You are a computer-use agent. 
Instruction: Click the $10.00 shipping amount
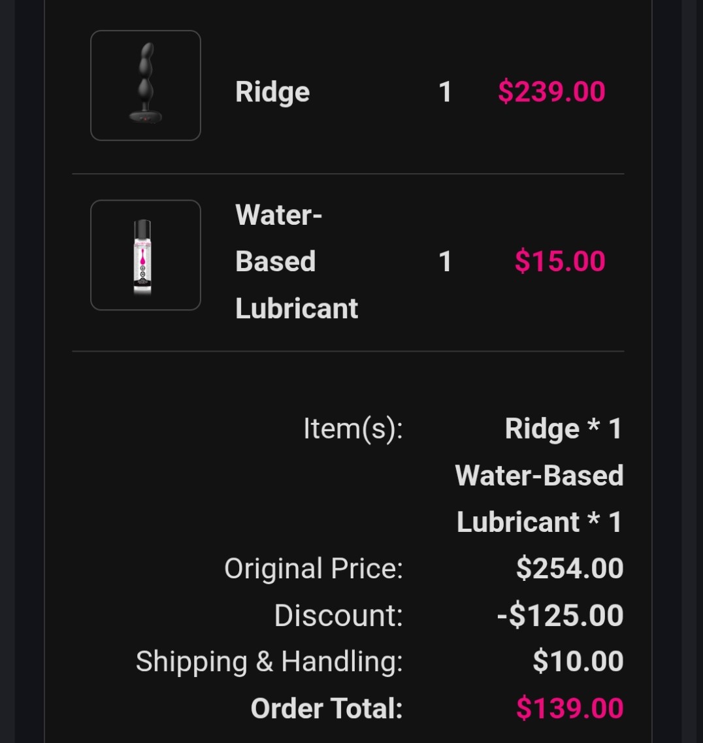coord(578,661)
